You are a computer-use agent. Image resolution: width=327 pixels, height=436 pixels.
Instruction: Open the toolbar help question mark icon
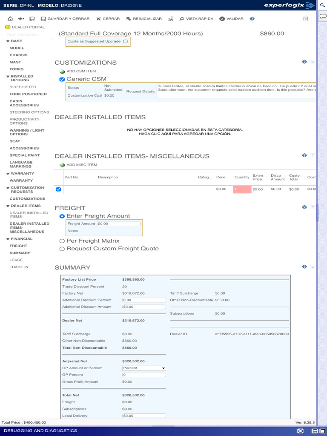click(252, 19)
